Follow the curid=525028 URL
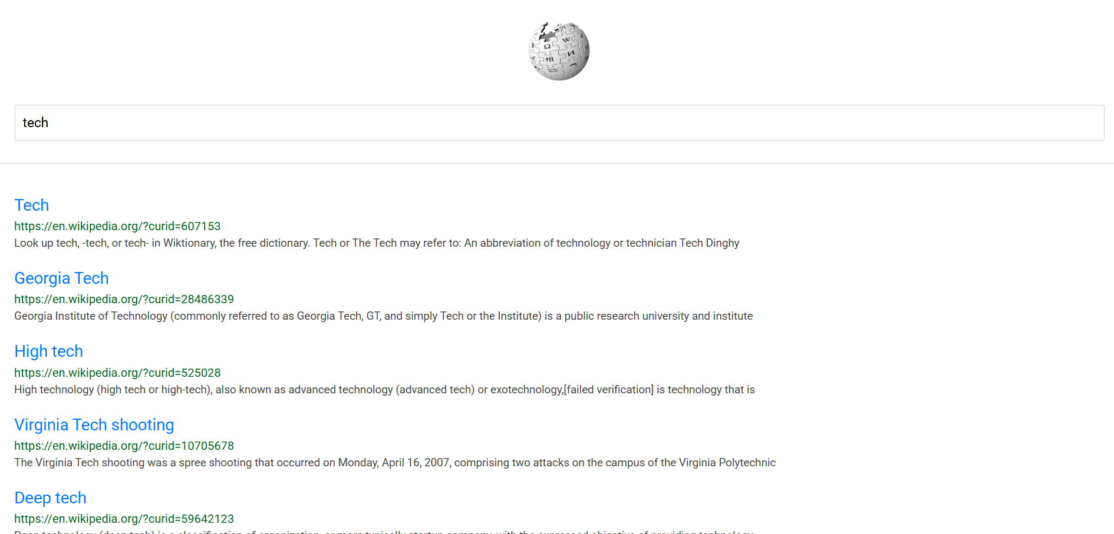This screenshot has height=534, width=1114. point(117,373)
